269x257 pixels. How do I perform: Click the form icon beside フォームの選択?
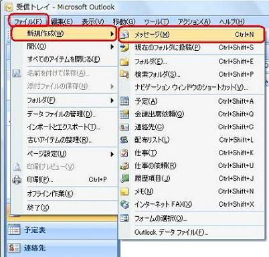[124, 218]
